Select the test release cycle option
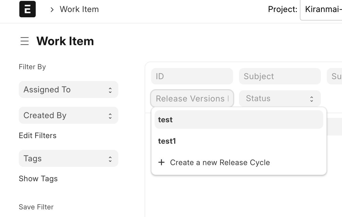This screenshot has width=342, height=217. pos(239,120)
